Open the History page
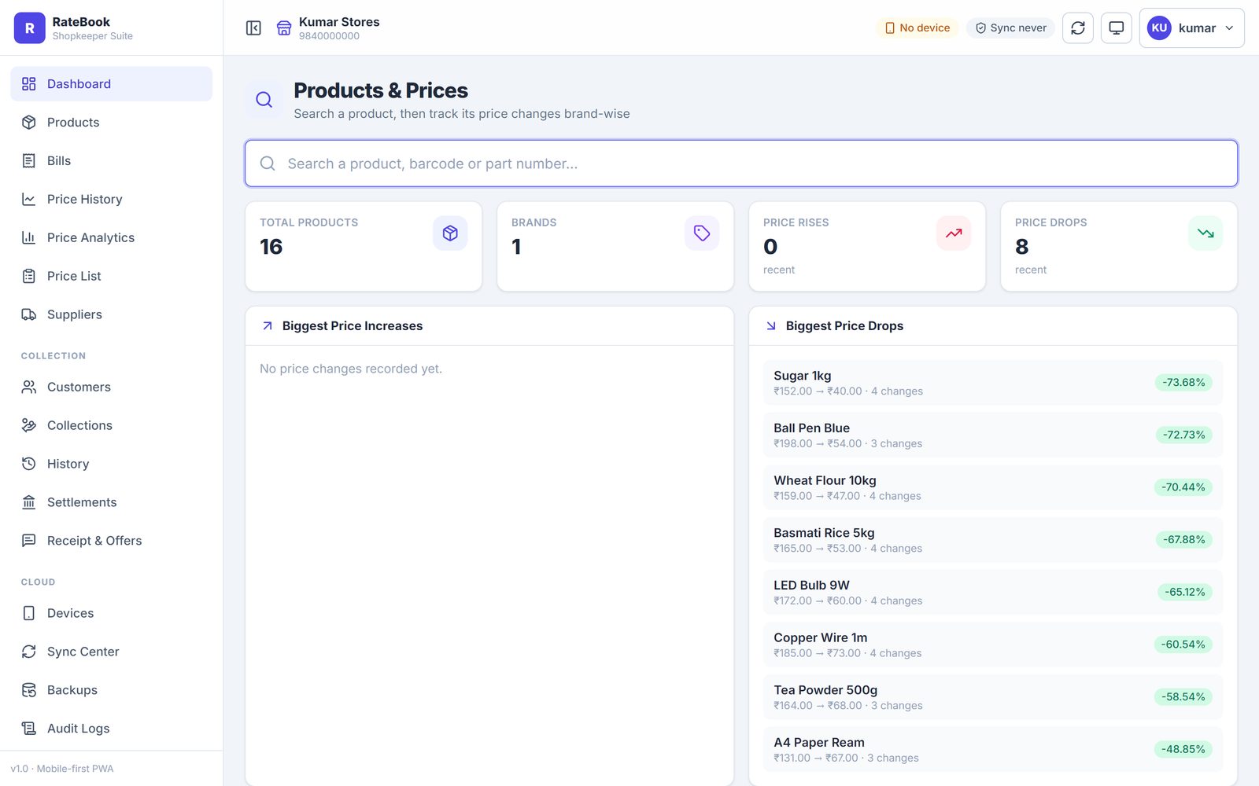The height and width of the screenshot is (786, 1259). point(111,465)
